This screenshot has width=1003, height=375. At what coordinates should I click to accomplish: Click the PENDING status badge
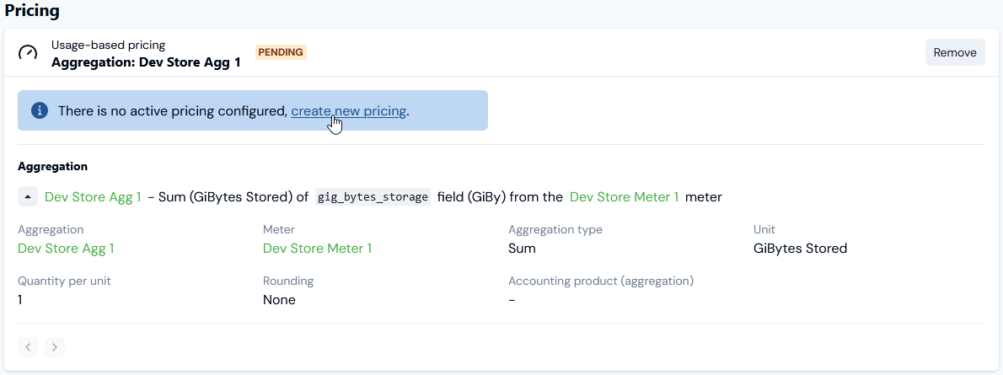point(281,52)
